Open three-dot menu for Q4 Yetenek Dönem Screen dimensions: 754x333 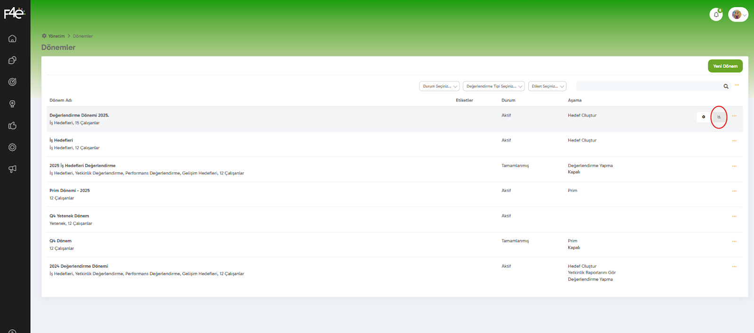tap(734, 216)
